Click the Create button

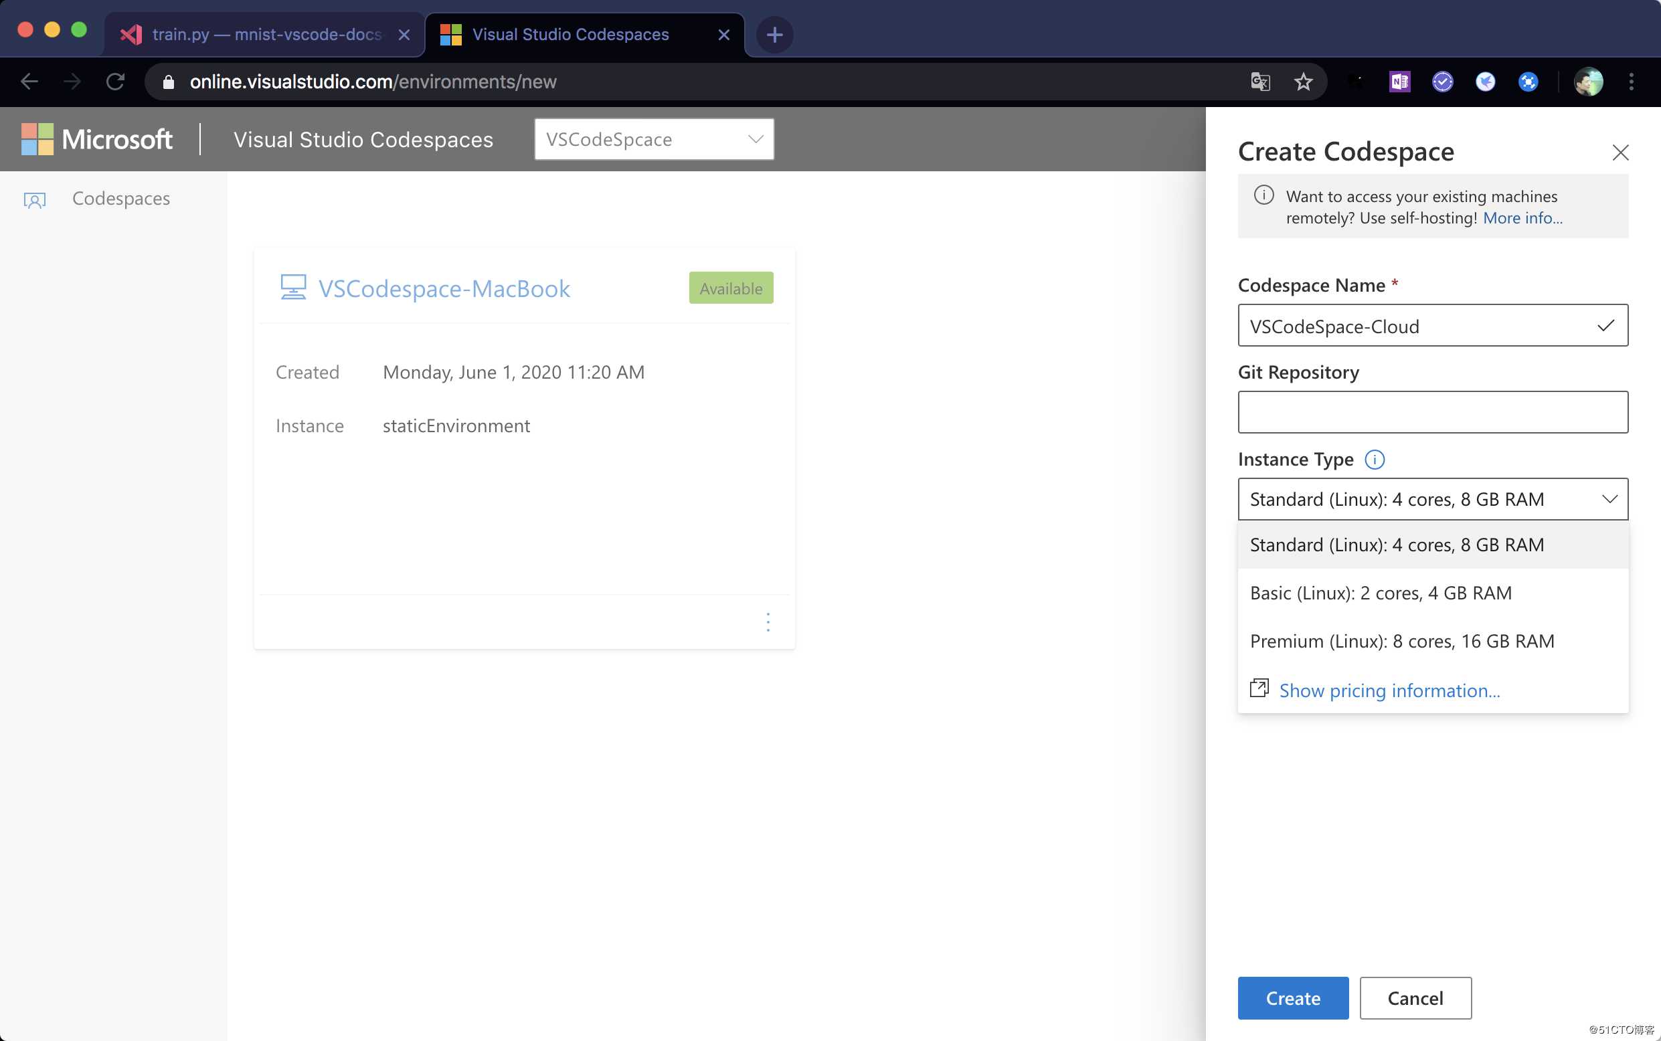(1294, 998)
